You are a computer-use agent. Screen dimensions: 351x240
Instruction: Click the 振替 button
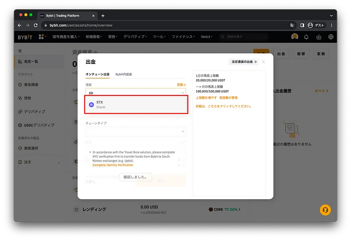pos(301,54)
